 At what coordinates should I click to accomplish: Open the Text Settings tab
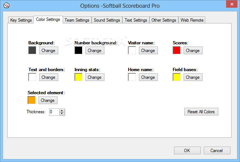pos(136,20)
